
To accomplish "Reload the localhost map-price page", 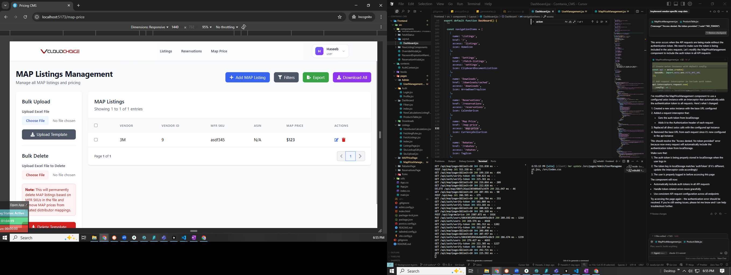I will [x=25, y=17].
